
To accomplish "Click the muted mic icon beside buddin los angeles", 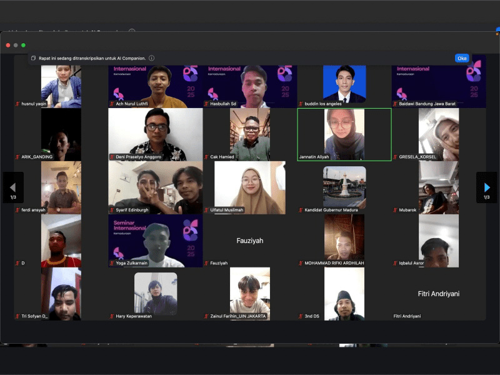I will click(301, 104).
